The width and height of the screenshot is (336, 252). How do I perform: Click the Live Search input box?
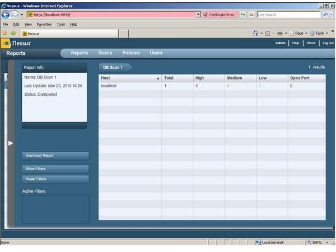click(288, 15)
